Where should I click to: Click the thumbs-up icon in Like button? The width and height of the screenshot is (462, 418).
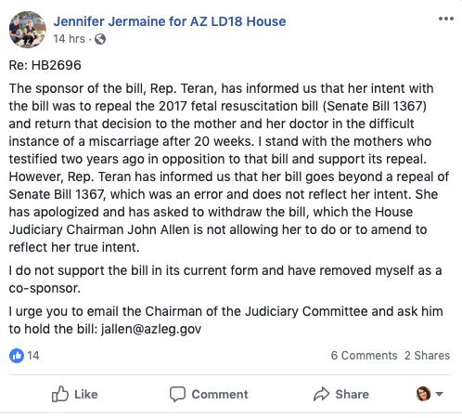point(60,394)
